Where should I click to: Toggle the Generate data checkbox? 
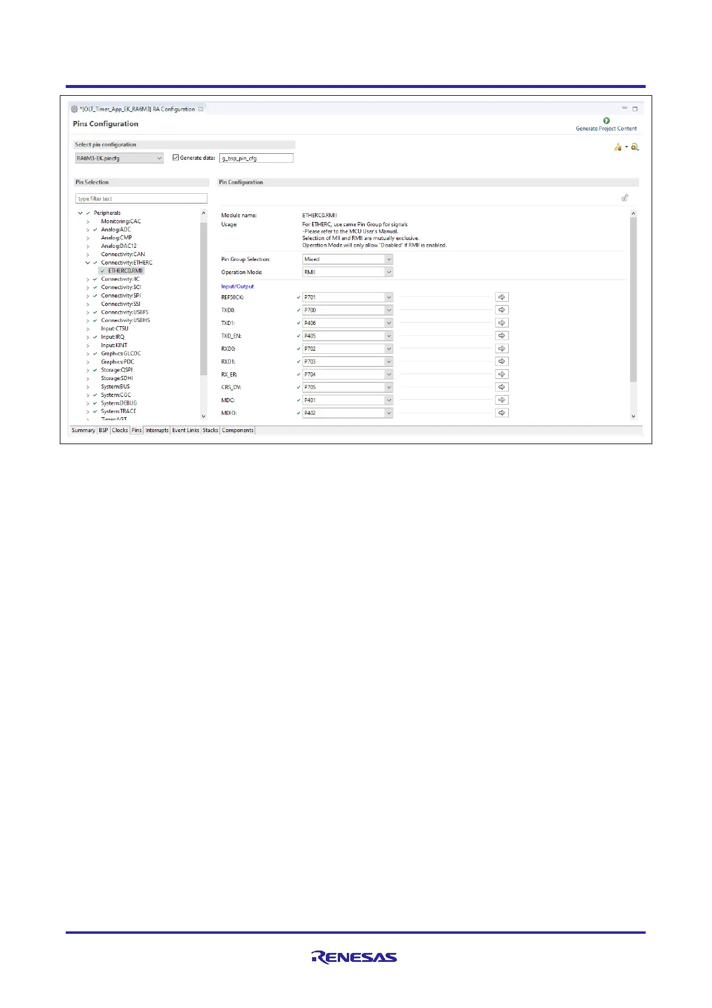pyautogui.click(x=176, y=157)
